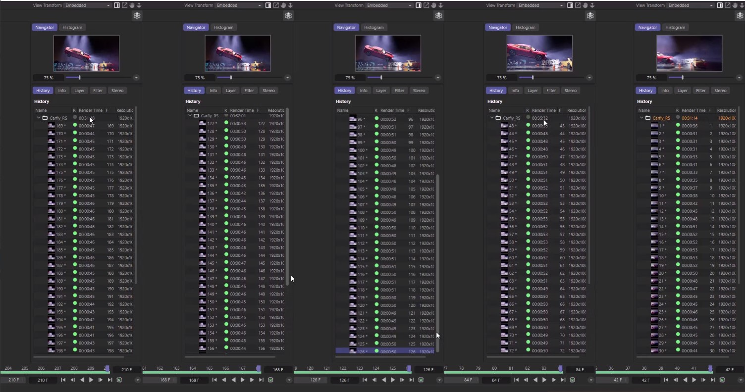
Task: Click the pop-out window icon in the second viewer toolbar
Action: click(x=276, y=5)
